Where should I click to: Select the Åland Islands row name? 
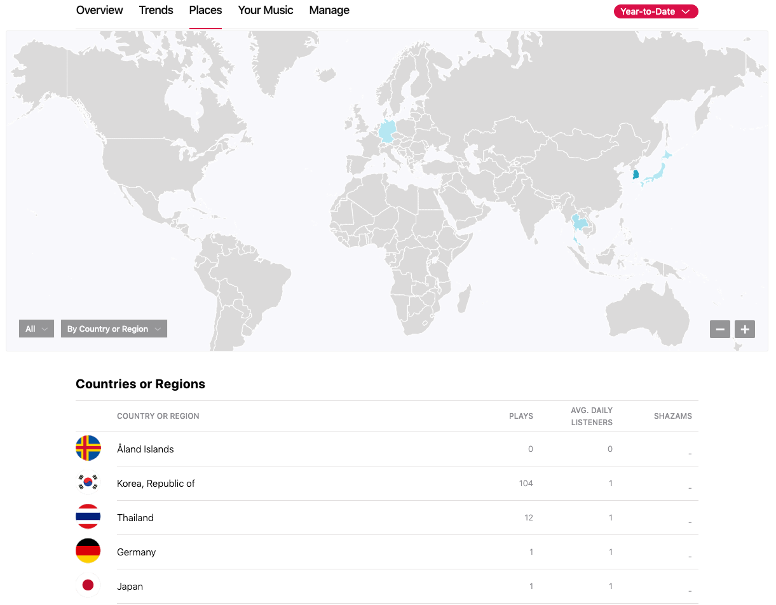pos(146,449)
